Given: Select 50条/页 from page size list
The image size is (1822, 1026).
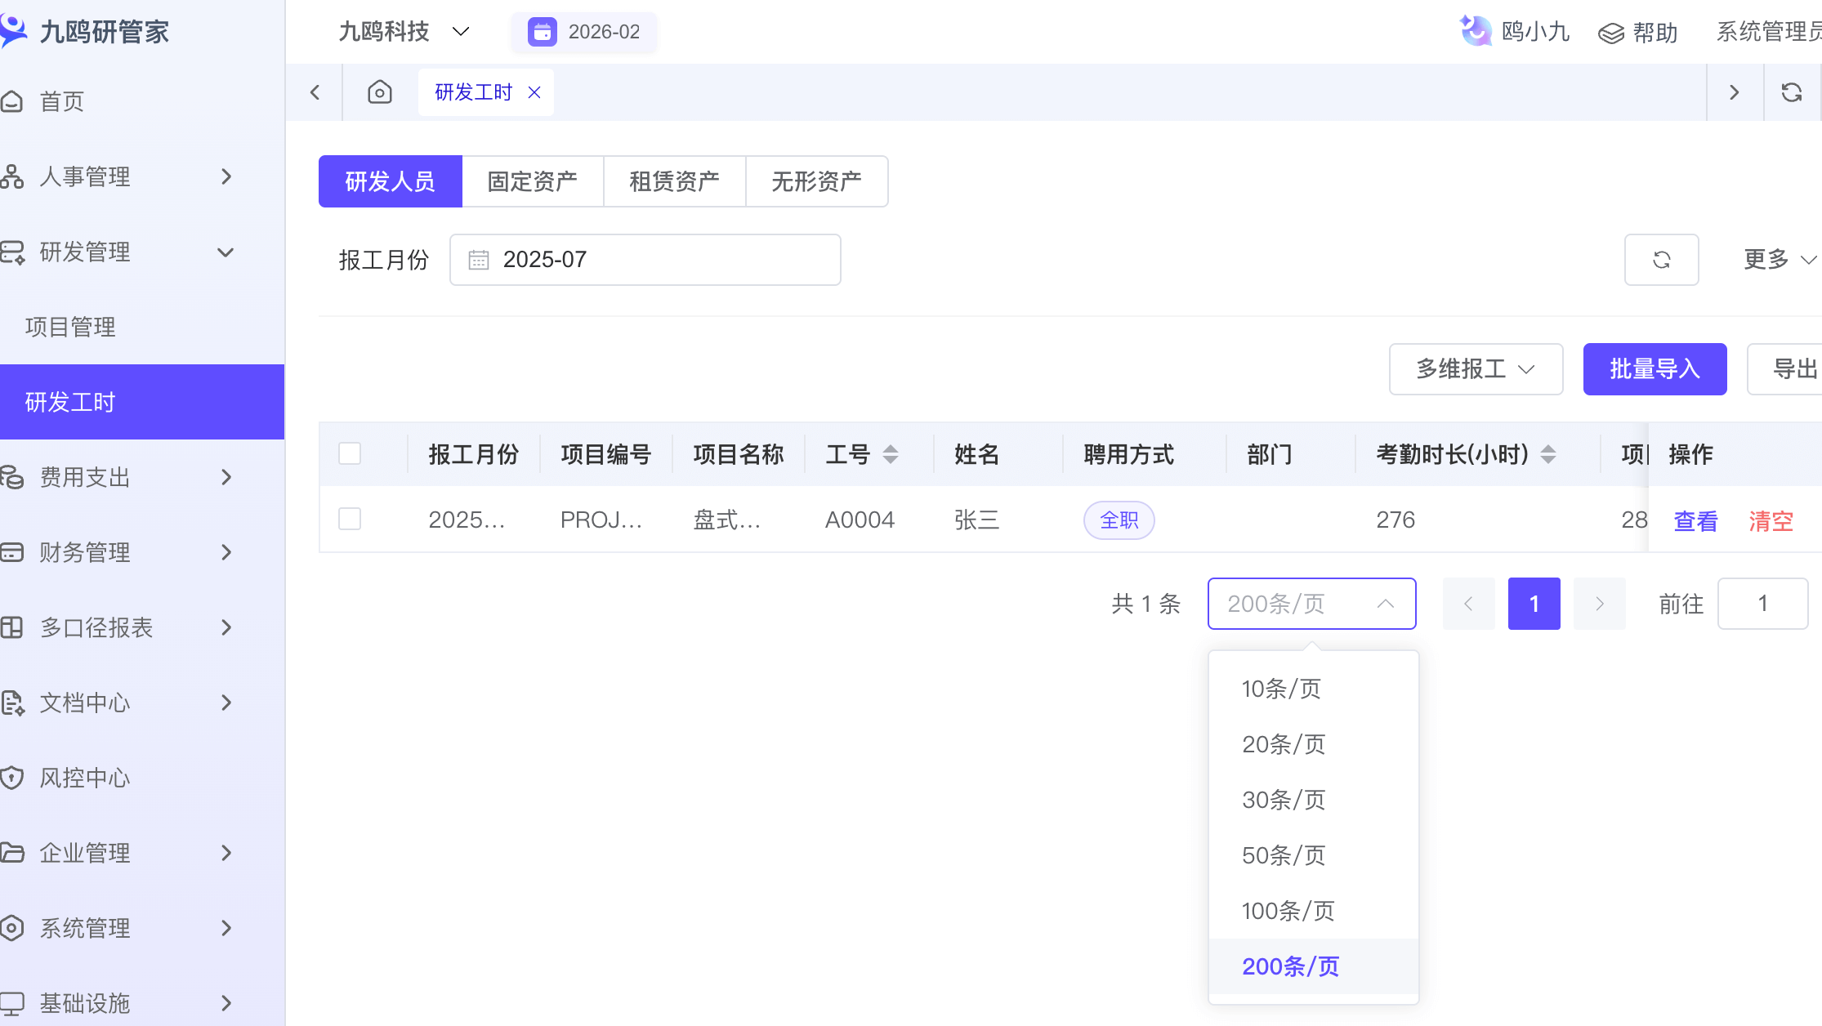Looking at the screenshot, I should tap(1283, 855).
